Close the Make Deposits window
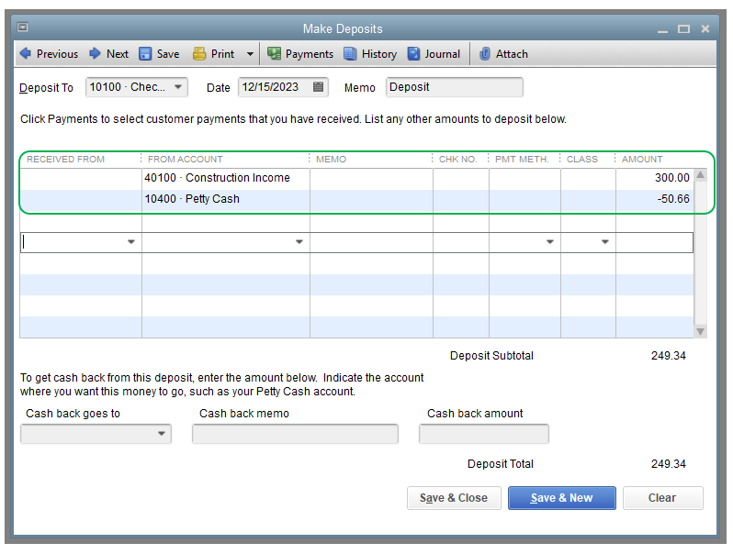This screenshot has width=733, height=554. (x=705, y=29)
